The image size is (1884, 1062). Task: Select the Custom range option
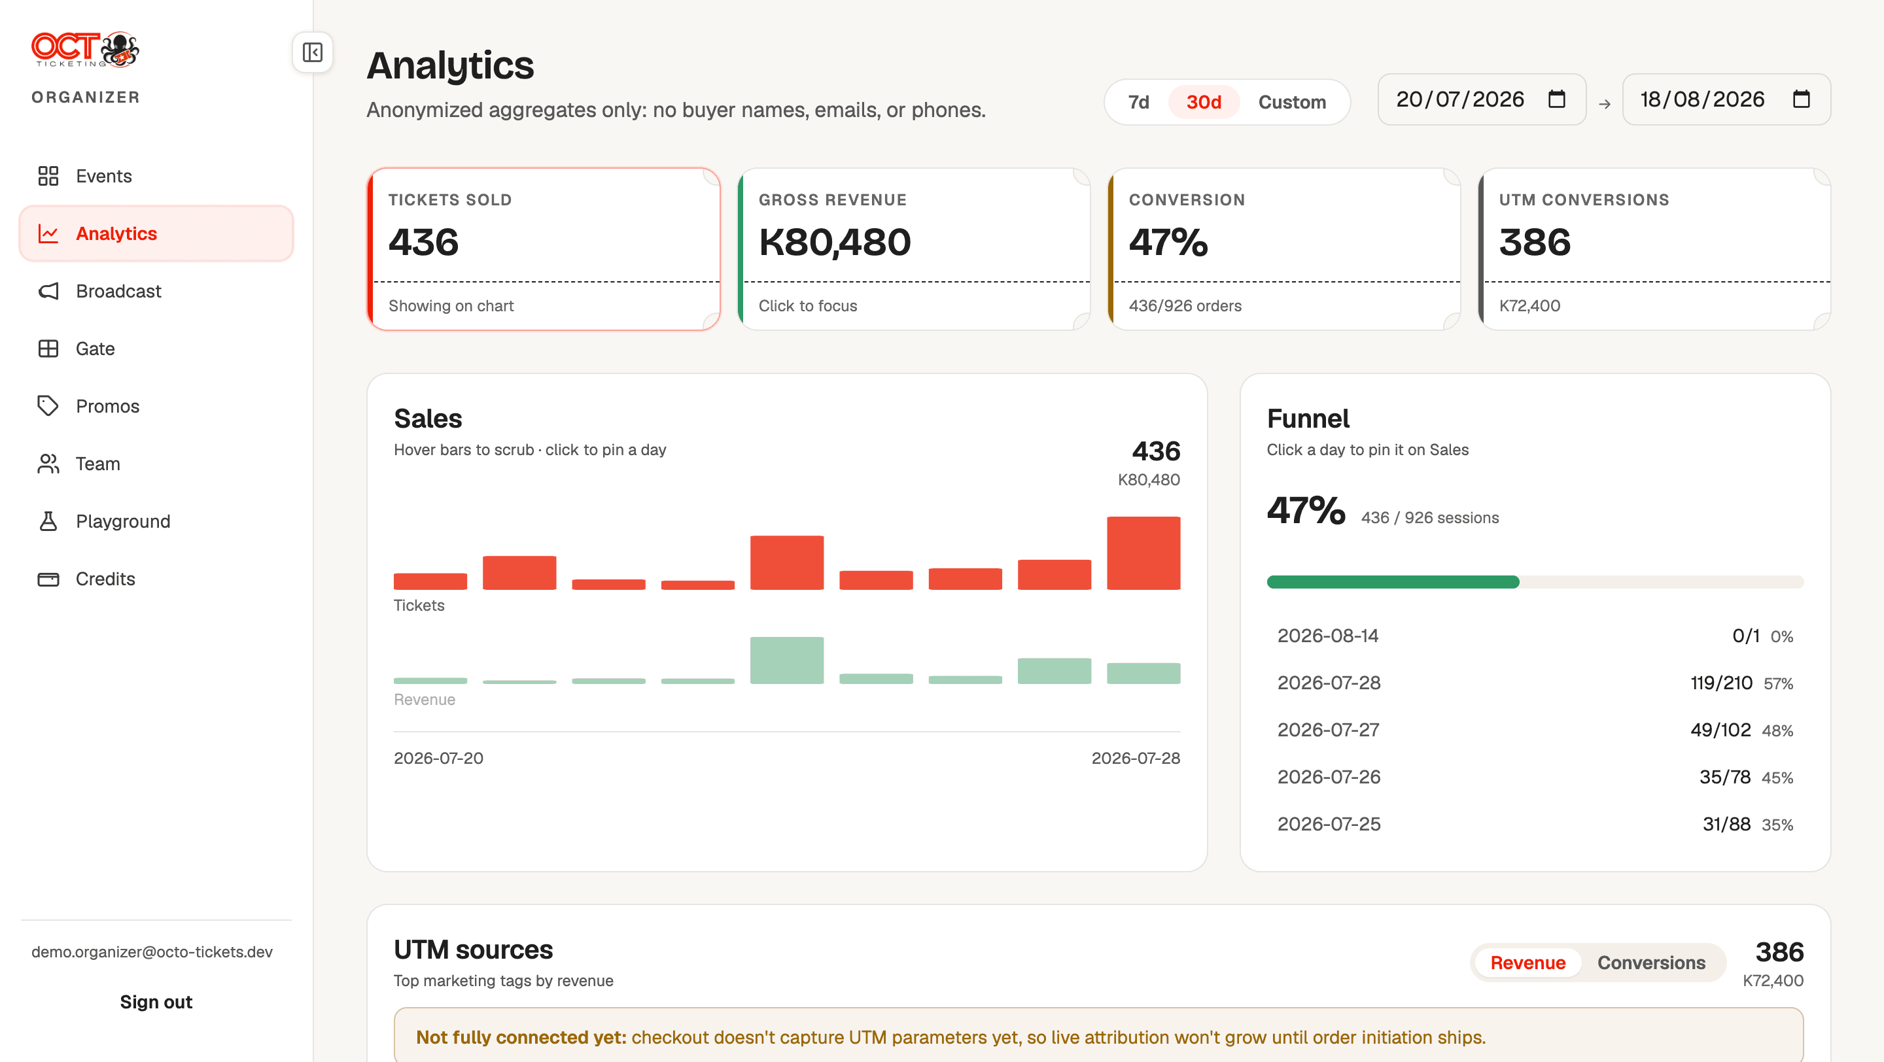[1291, 101]
